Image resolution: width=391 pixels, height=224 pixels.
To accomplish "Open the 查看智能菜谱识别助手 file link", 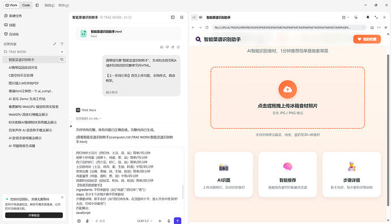I will 125,140.
